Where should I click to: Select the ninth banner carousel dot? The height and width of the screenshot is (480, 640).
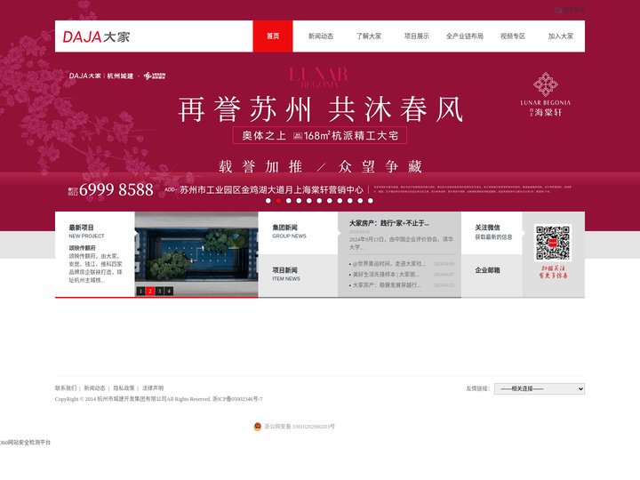[350, 201]
